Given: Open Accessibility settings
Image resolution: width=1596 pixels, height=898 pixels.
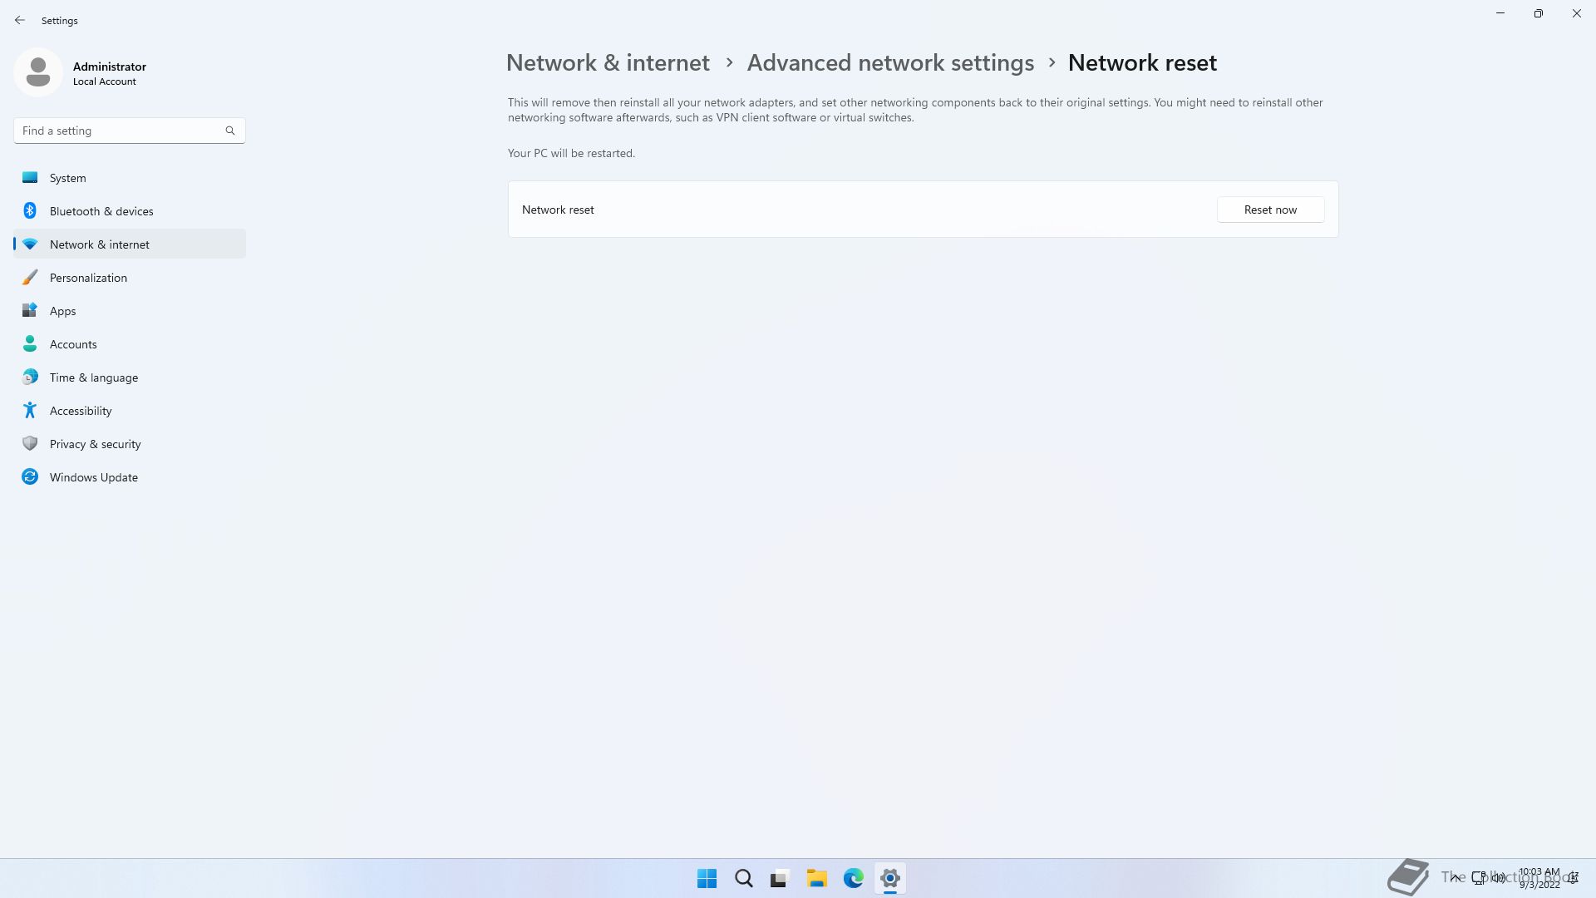Looking at the screenshot, I should tap(130, 411).
